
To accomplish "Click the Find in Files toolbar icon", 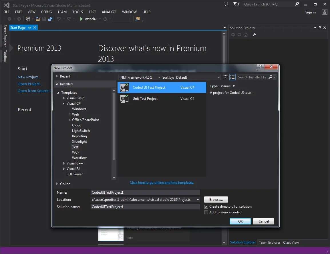I will [x=138, y=19].
